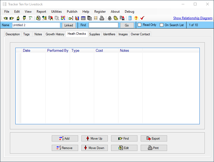Screen dimensions: 214x162
Task: Click the Move Up button
Action: (95, 138)
